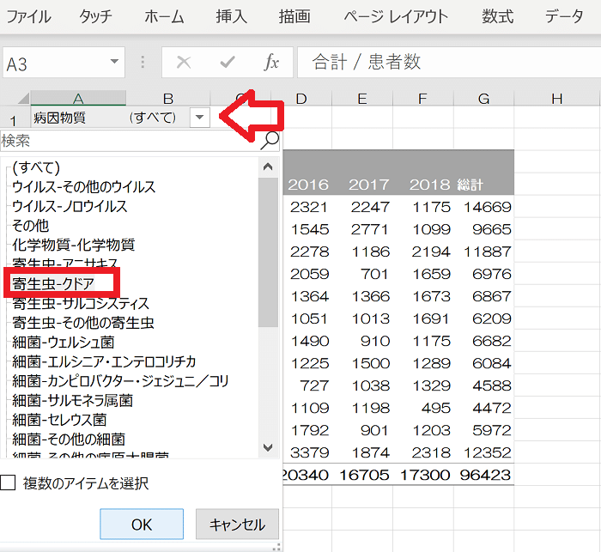This screenshot has width=601, height=552.
Task: Click the Name Box showing A3
Action: click(x=64, y=63)
